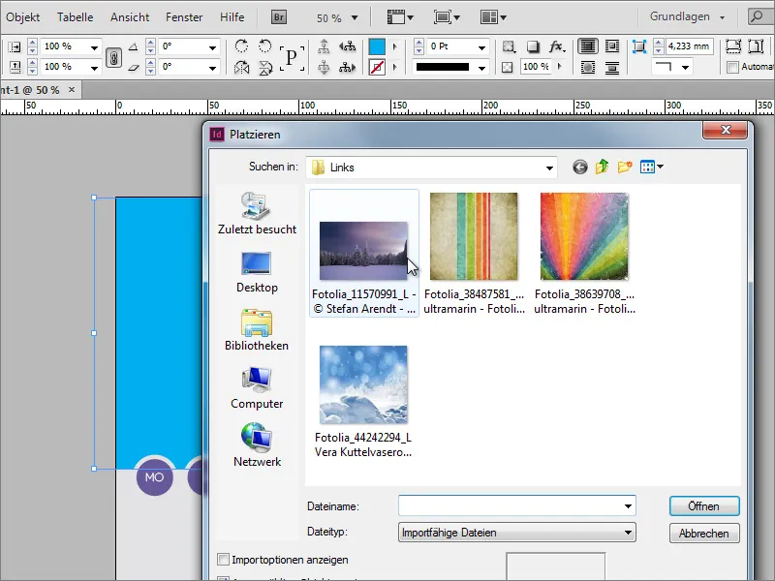Image resolution: width=775 pixels, height=581 pixels.
Task: Open Desktop in the places sidebar
Action: [257, 273]
